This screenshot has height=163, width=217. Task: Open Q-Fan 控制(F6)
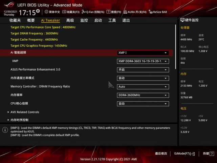pyautogui.click(x=93, y=12)
